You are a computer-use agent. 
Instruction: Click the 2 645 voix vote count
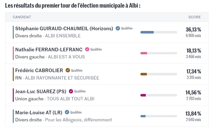tap(193, 120)
